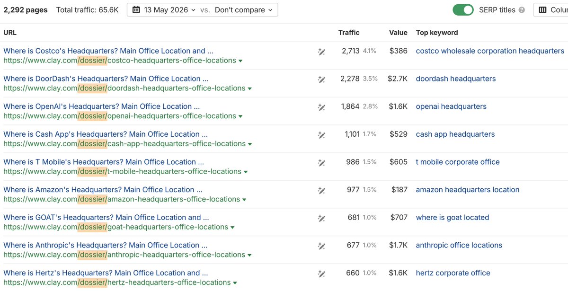Viewport: 568px width, 291px height.
Task: Click the magic wand icon in Amazon row
Action: tap(321, 191)
